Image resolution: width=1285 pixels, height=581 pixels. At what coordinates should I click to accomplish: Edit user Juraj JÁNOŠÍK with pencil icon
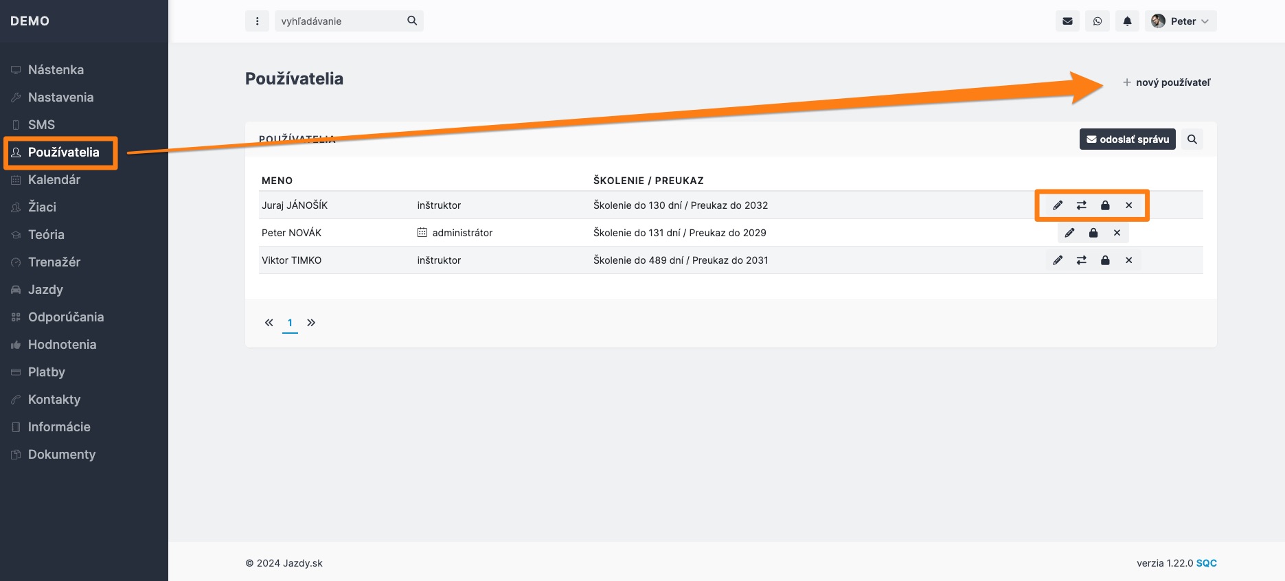(1058, 205)
